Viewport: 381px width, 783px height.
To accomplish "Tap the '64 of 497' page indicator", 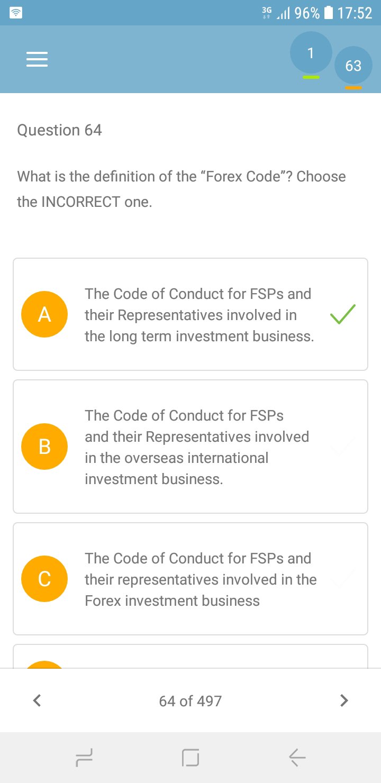I will tap(190, 701).
